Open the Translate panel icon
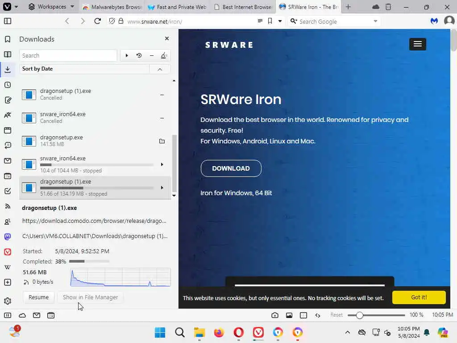This screenshot has height=343, width=457. pos(8,115)
